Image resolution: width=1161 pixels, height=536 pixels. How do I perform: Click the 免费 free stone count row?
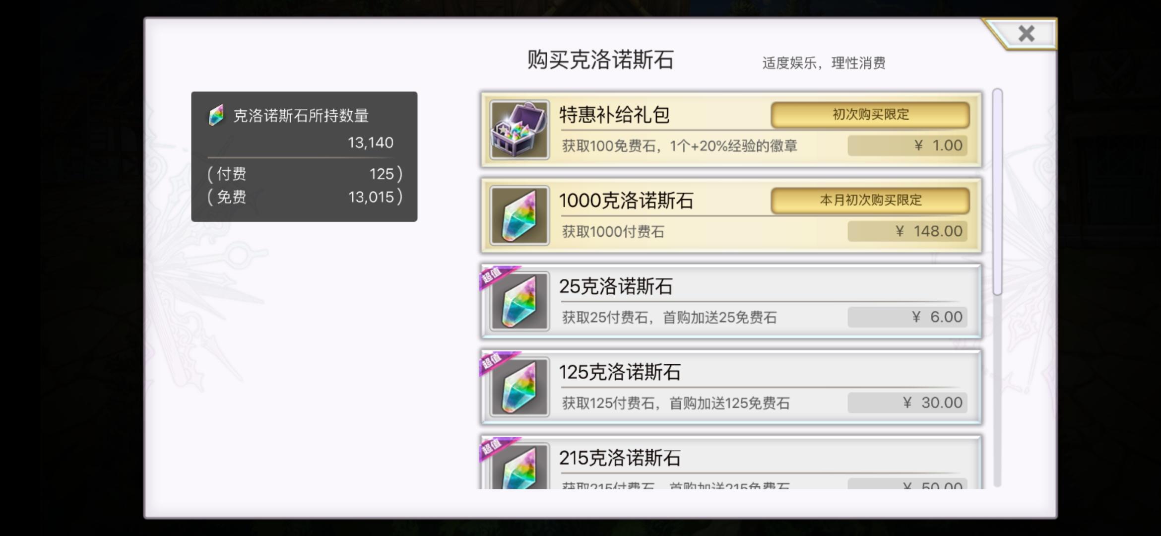(x=305, y=197)
